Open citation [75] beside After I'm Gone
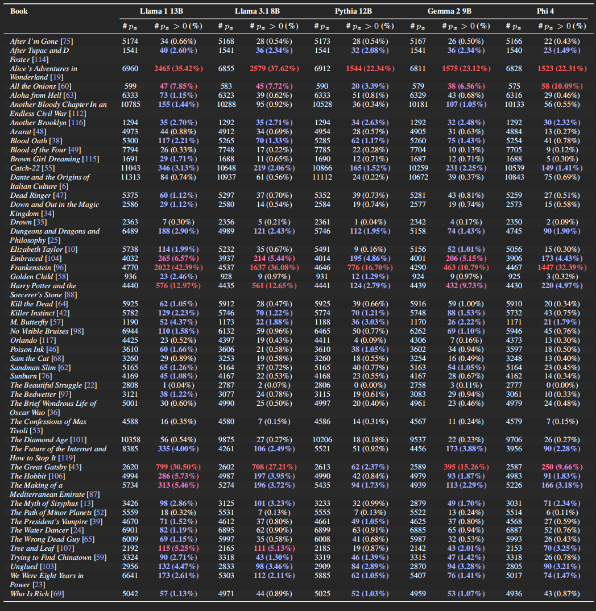 [67, 41]
